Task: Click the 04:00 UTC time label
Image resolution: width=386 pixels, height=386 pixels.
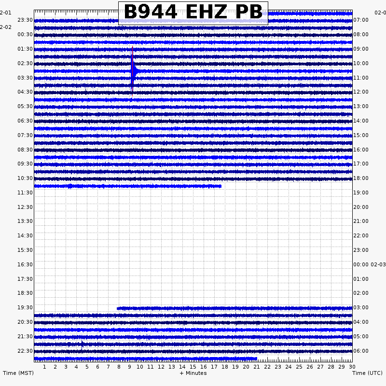Action: click(x=361, y=322)
